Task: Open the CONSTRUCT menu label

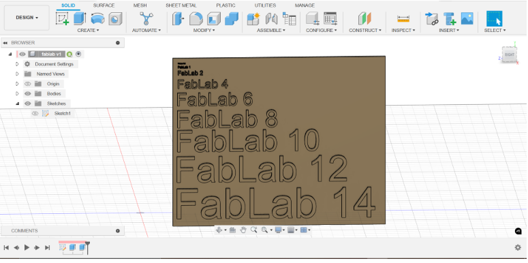Action: 365,30
